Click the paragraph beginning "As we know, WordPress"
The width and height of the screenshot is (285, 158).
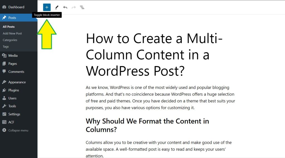click(x=160, y=97)
